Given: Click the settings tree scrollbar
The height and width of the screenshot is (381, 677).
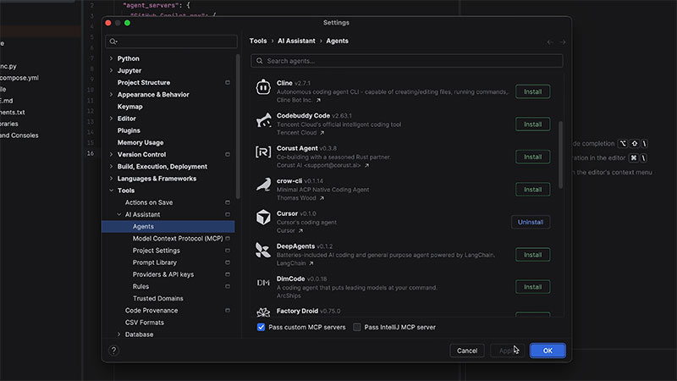Looking at the screenshot, I should 238,126.
